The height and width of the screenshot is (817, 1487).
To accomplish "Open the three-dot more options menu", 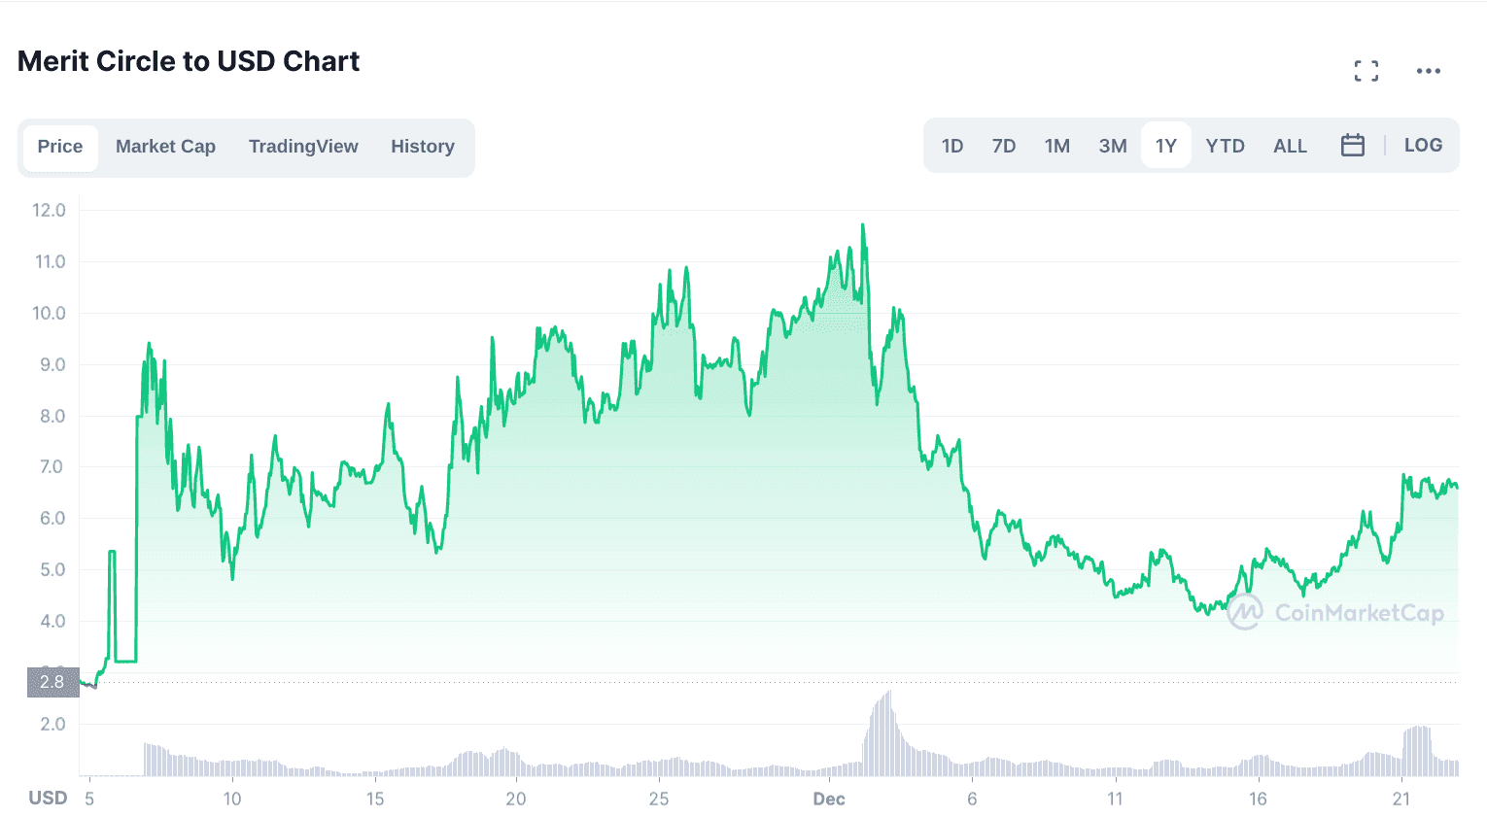I will tap(1428, 71).
